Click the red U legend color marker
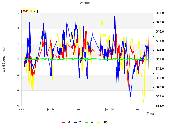Image resolution: width=170 pixels, height=127 pixels. [x=64, y=122]
